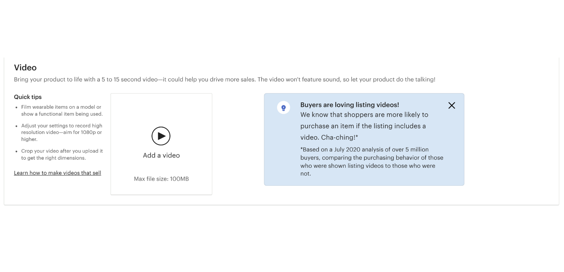Screen dimensions: 564x272
Task: Select the 'Buyers are loving listing videos!' title
Action: 350,105
